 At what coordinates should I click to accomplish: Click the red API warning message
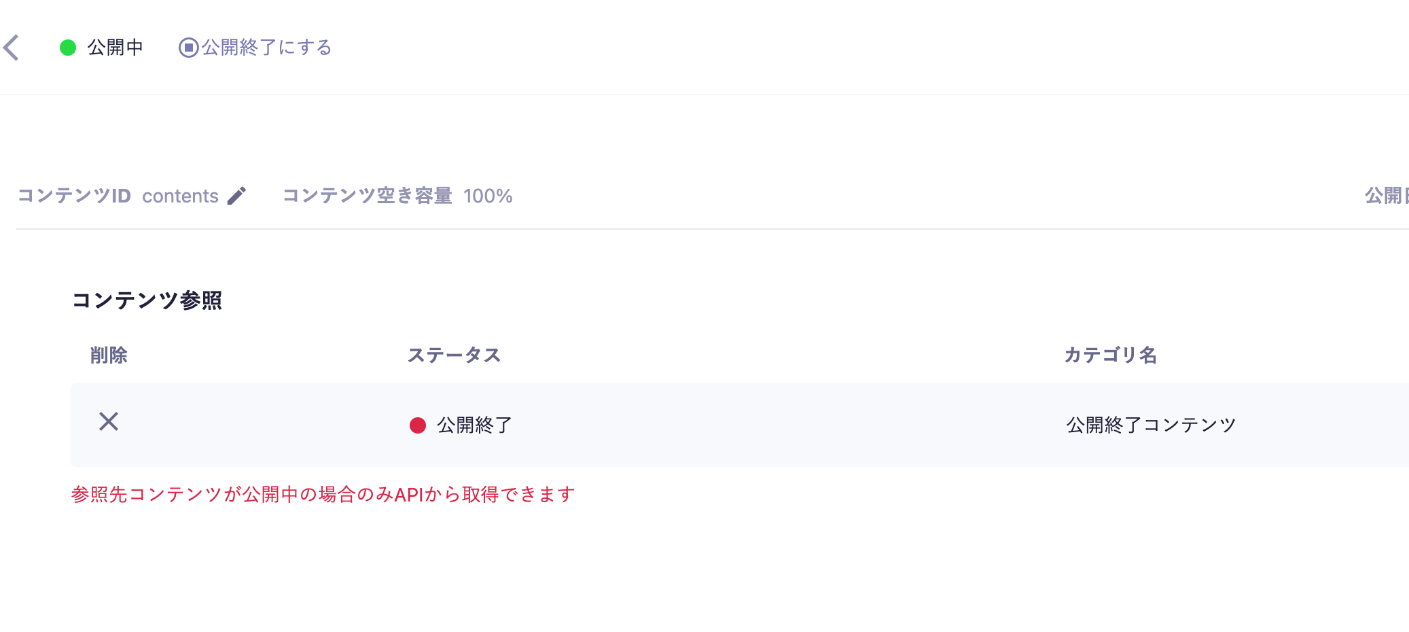323,495
